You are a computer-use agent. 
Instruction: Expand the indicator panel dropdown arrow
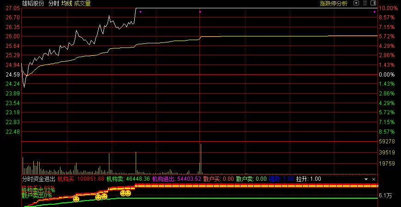pos(366,179)
